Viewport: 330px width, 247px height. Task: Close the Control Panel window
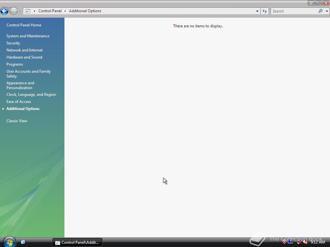point(326,3)
